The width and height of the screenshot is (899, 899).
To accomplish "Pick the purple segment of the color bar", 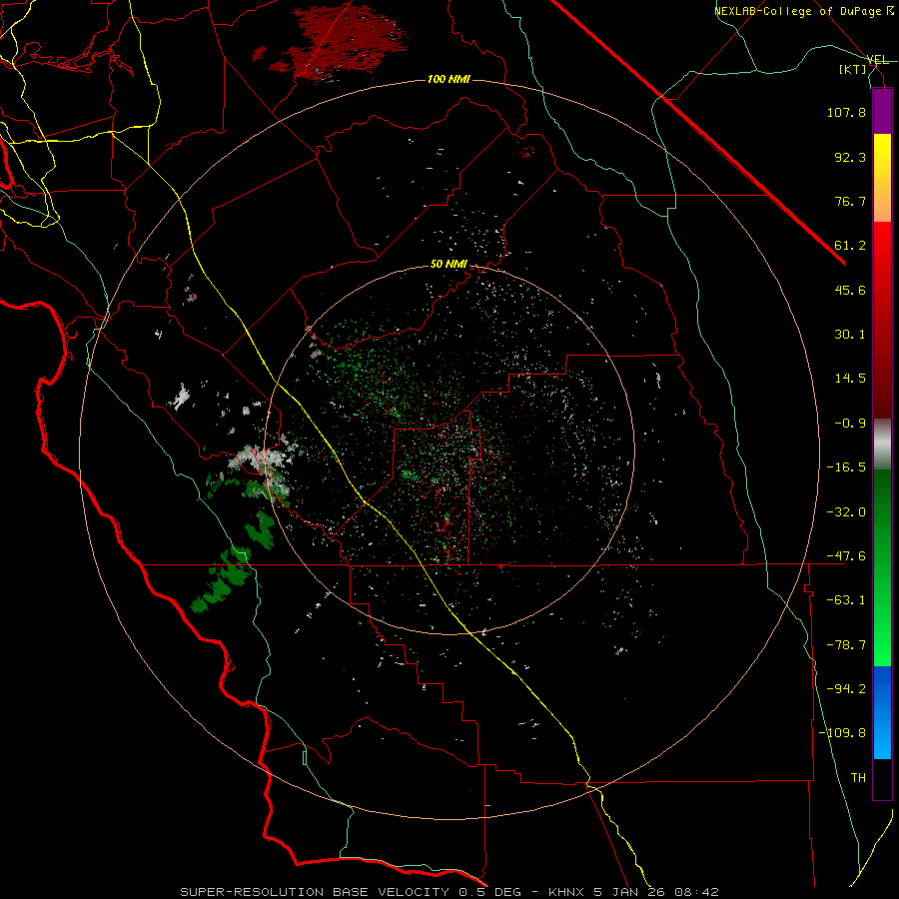I will tap(882, 111).
